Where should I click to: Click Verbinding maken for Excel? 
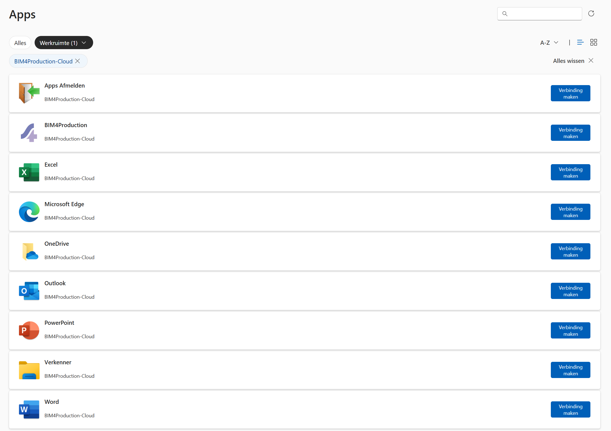(570, 172)
